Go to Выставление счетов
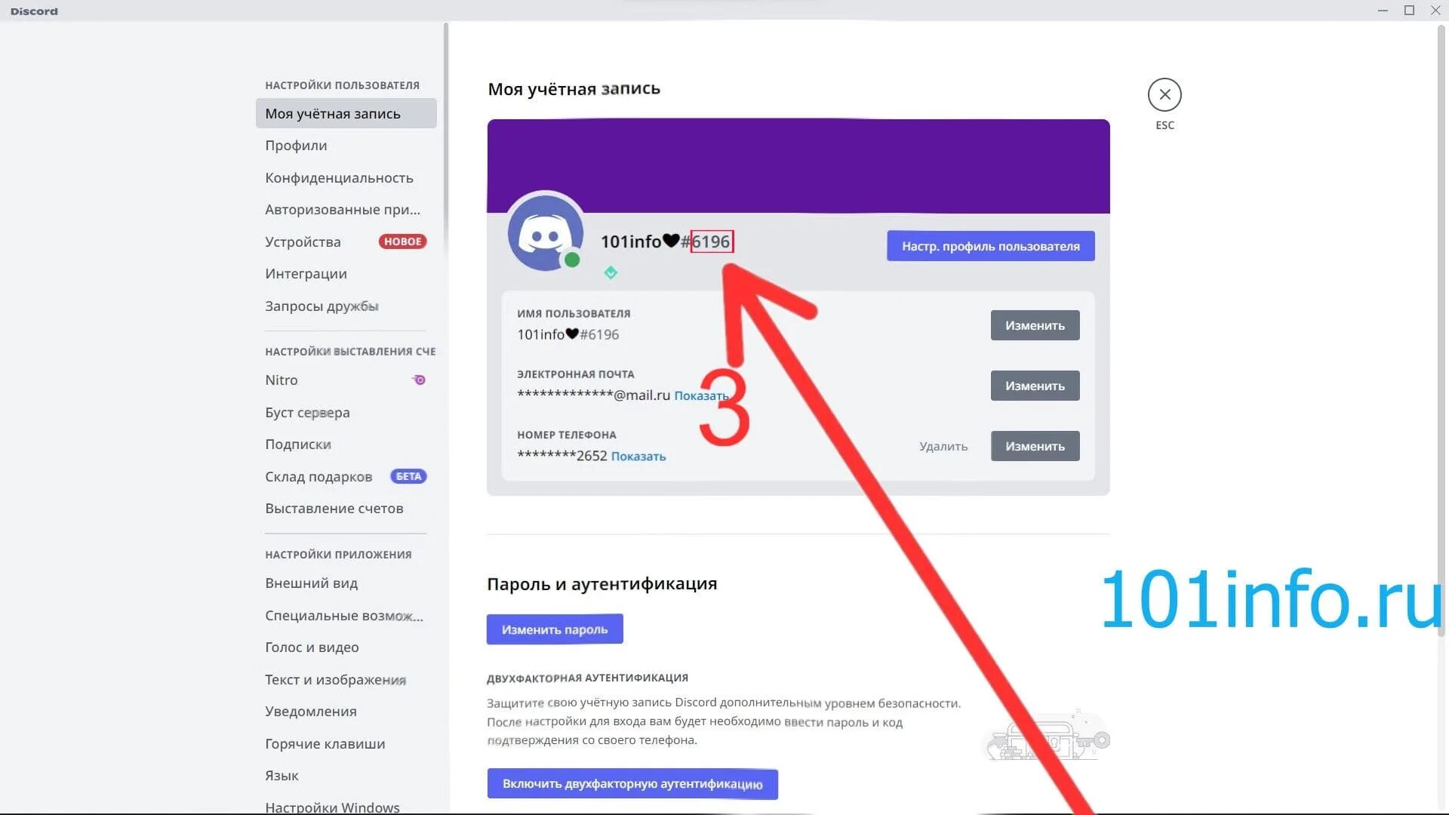The height and width of the screenshot is (815, 1449). click(x=346, y=509)
